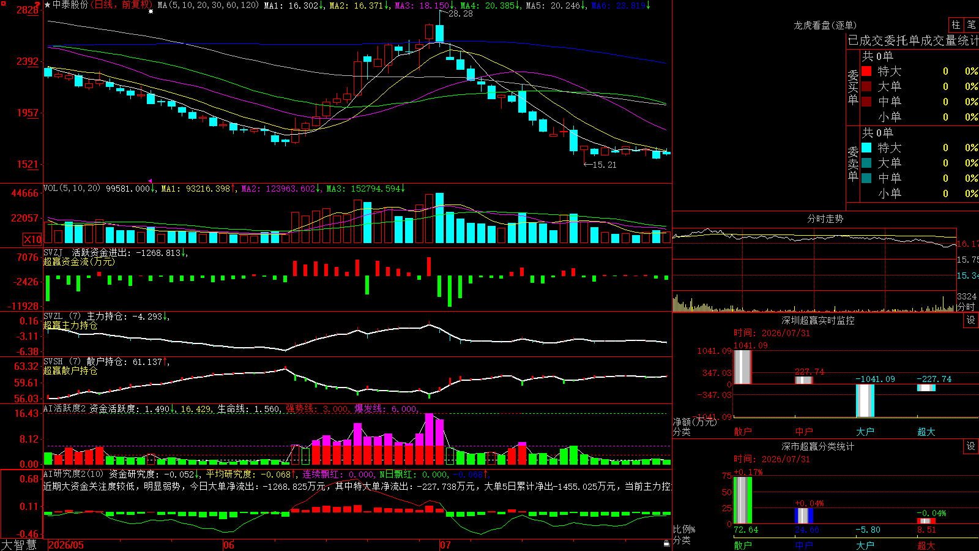The width and height of the screenshot is (979, 551).
Task: Click the 龙虎看盘(逐单) panel title
Action: coord(825,25)
